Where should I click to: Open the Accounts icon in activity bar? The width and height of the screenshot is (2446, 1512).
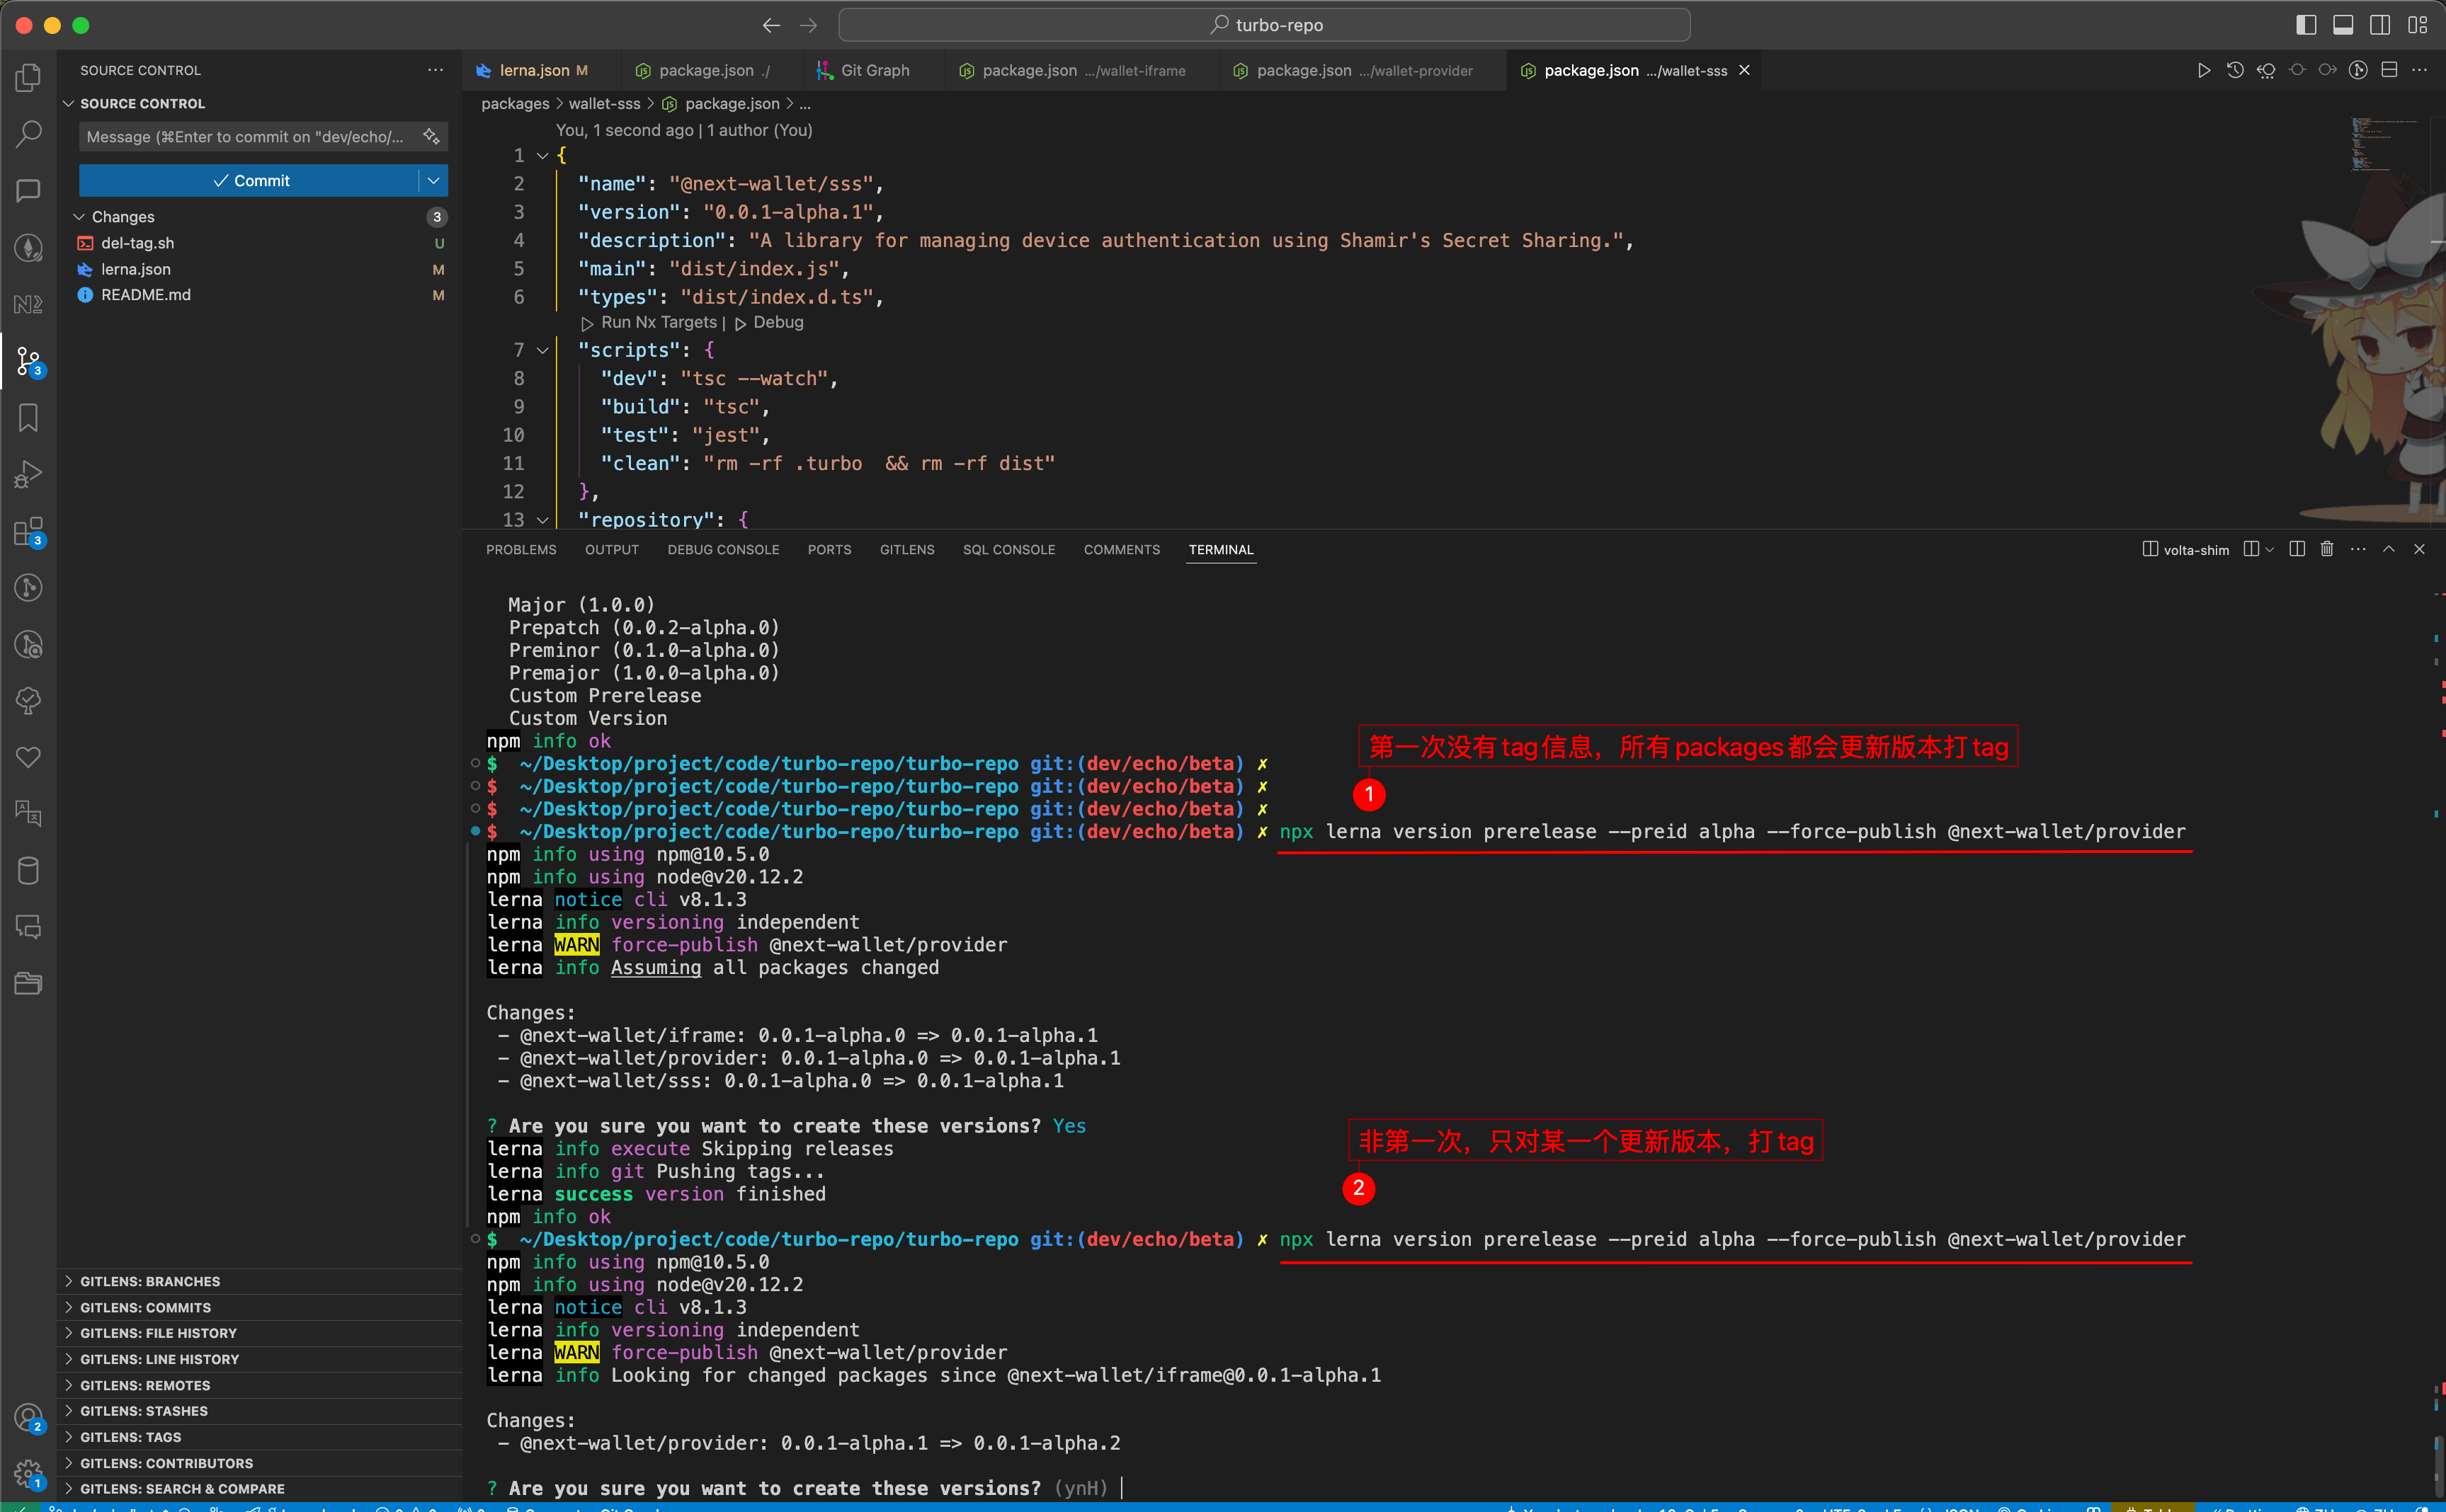[28, 1417]
